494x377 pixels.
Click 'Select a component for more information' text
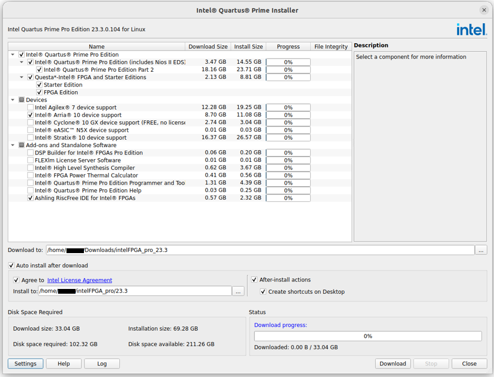click(x=411, y=57)
